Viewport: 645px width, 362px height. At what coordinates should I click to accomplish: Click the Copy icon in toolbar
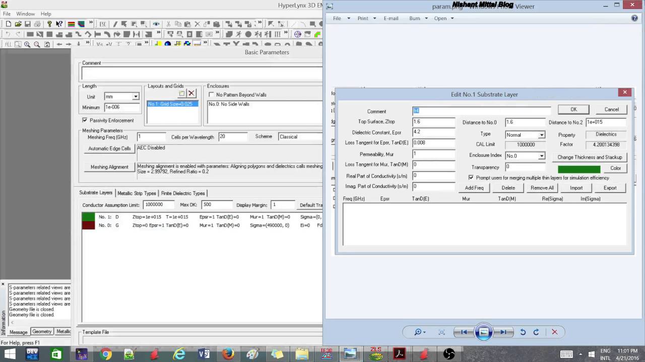coord(178,24)
